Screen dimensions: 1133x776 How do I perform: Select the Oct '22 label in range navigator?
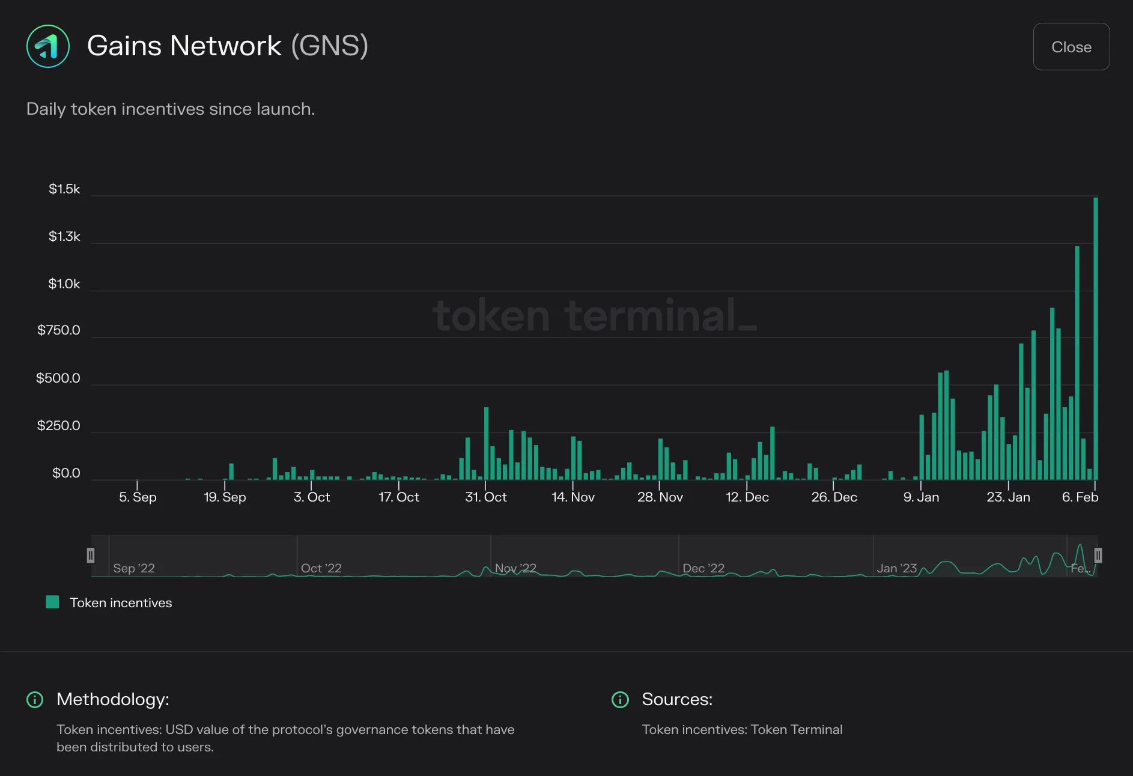321,568
